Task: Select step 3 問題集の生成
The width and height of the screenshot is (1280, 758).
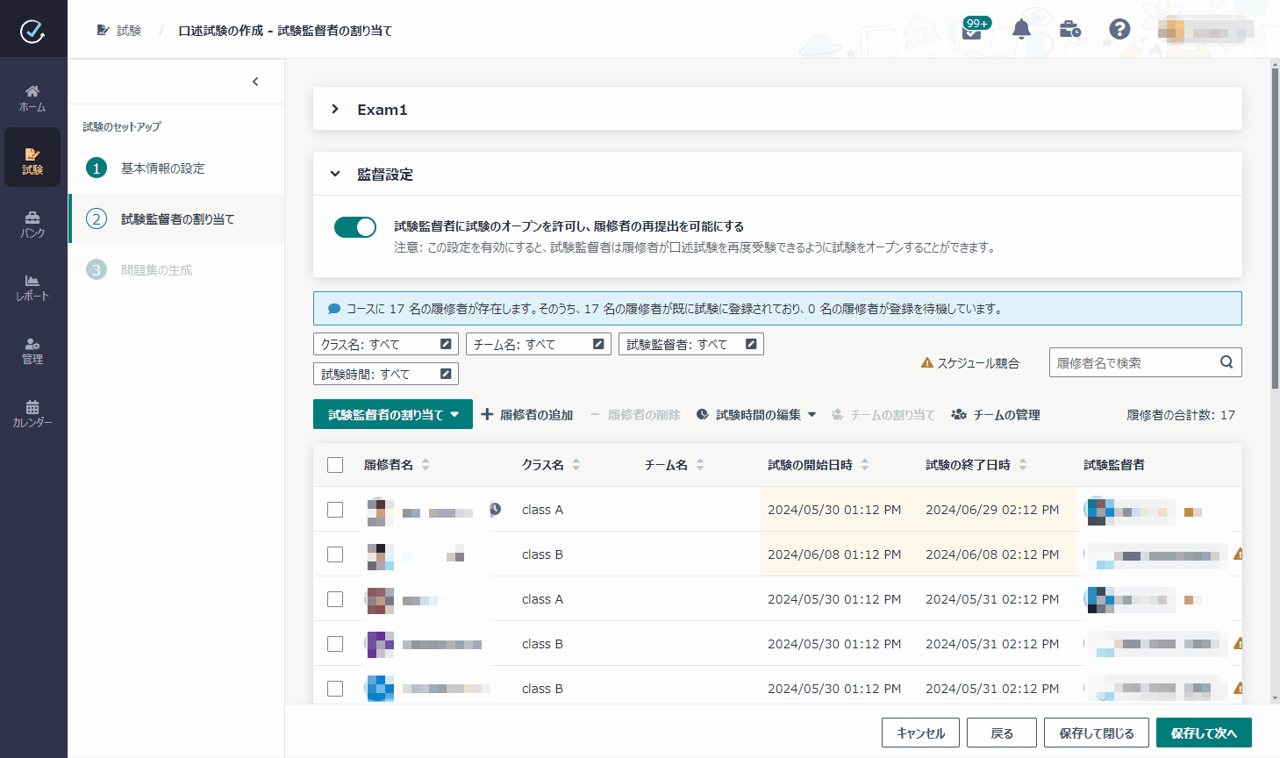Action: point(176,269)
